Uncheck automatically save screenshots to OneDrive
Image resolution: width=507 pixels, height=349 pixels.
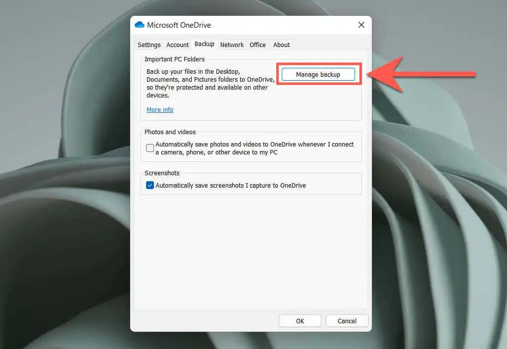(150, 185)
